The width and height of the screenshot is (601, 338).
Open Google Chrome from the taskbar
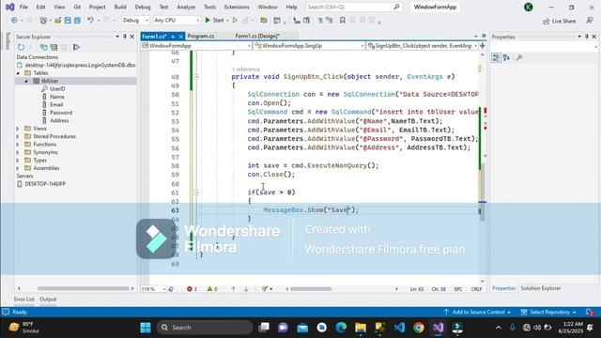pyautogui.click(x=419, y=328)
